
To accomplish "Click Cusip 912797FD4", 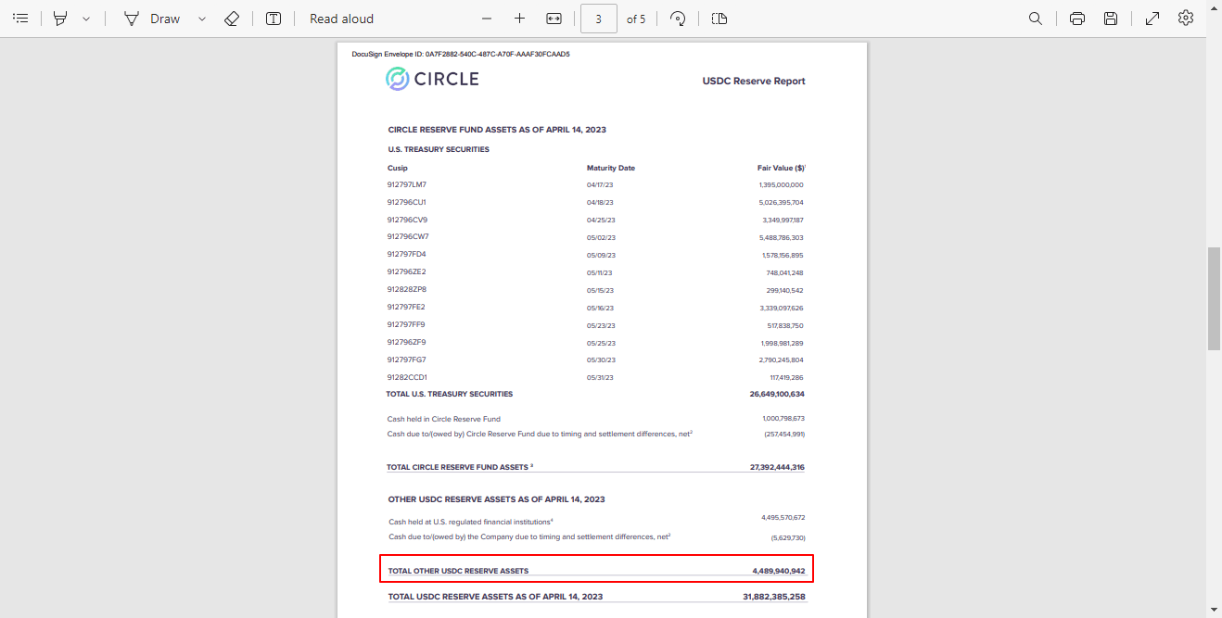I will (x=407, y=254).
